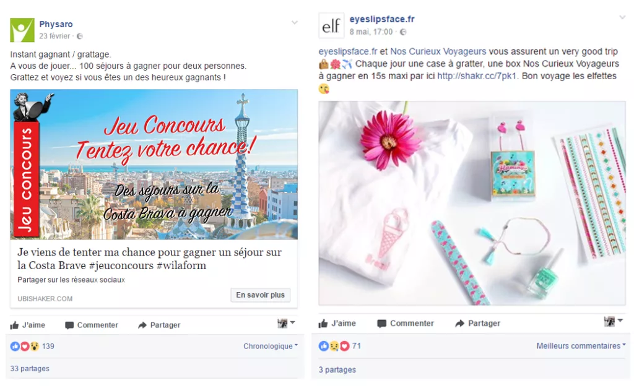634x388 pixels.
Task: Open the Nos Curieux Voyageurs page link
Action: [438, 52]
